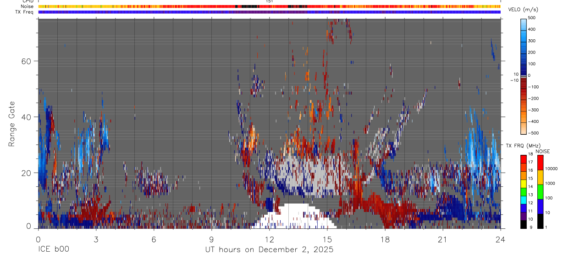Click the 1 tick on NOISE legend
The image size is (563, 259).
(546, 227)
